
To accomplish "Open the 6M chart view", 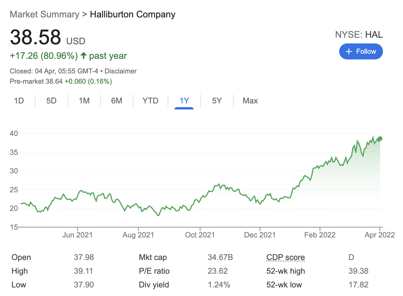I will (116, 101).
